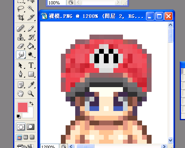Select the Pencil tool
The width and height of the screenshot is (185, 148).
coord(31,28)
